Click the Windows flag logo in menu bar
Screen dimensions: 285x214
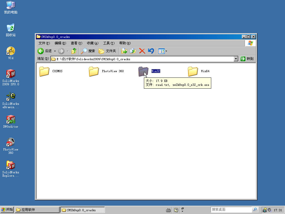(250, 43)
